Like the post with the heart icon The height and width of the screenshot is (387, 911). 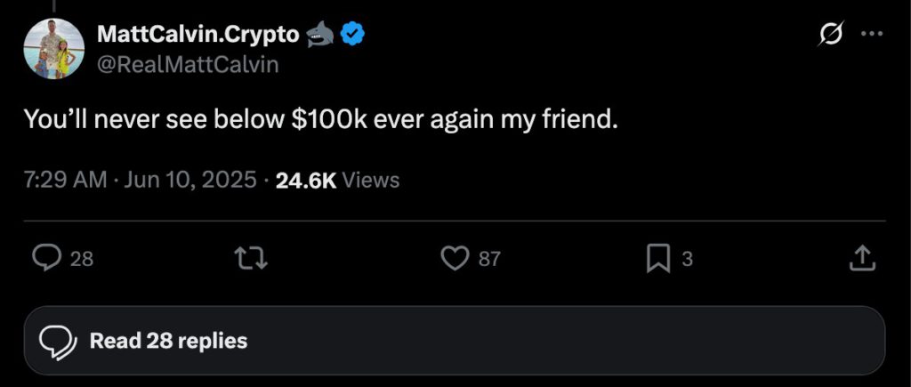(x=455, y=258)
